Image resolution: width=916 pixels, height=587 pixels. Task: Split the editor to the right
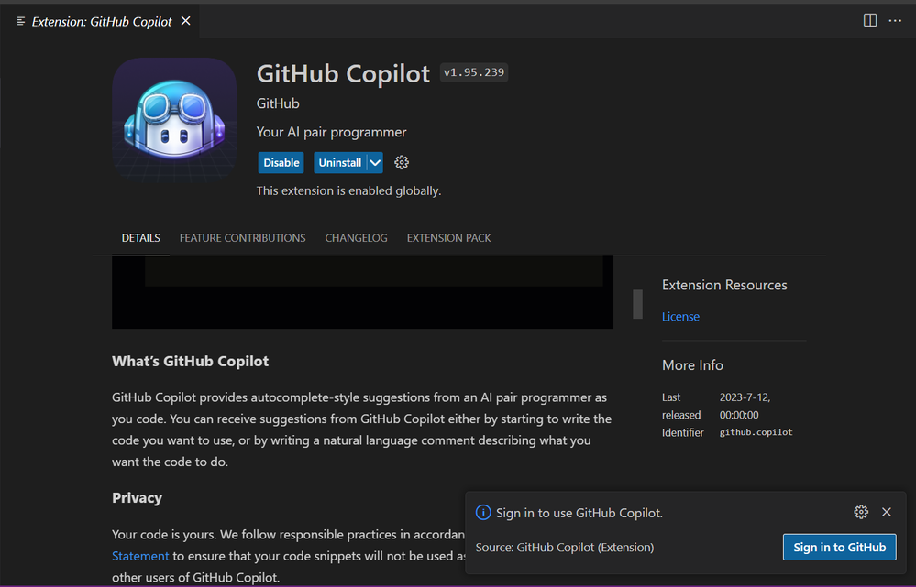pos(870,20)
